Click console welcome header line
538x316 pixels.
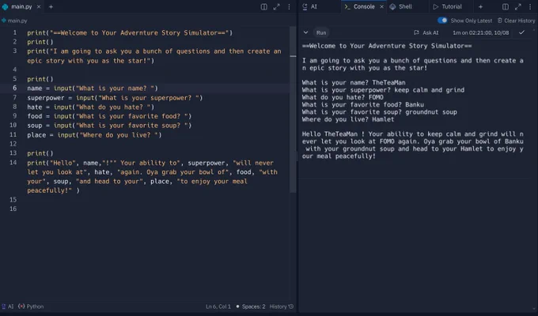(x=387, y=46)
